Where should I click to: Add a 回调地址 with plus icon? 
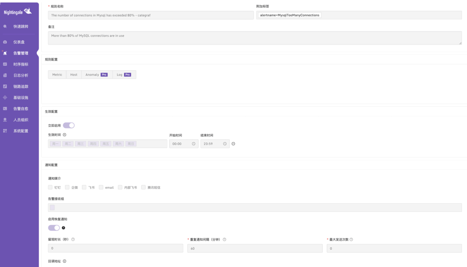[64, 261]
